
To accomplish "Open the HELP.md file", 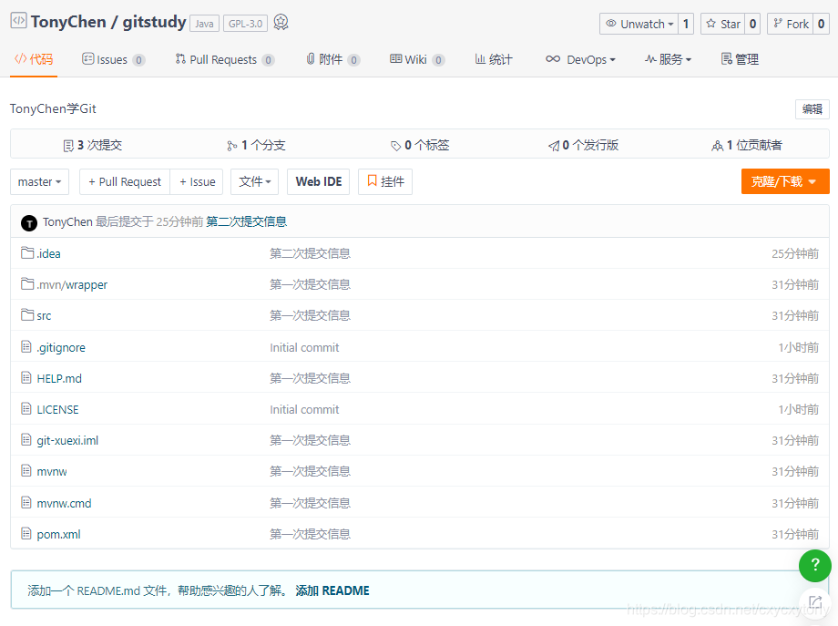I will pos(59,378).
